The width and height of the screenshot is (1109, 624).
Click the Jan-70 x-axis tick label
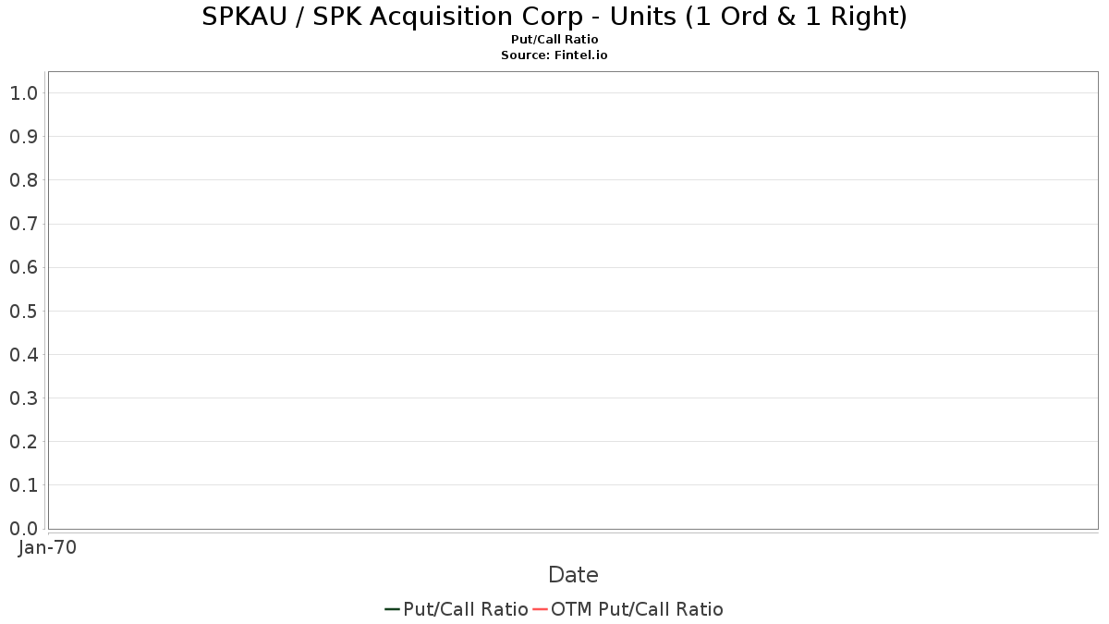(x=47, y=547)
